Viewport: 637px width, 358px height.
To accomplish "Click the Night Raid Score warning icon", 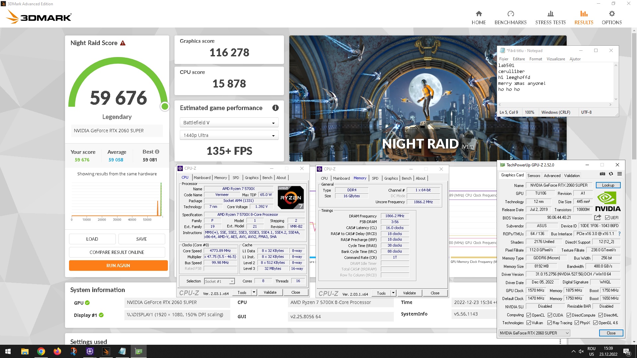I will click(123, 43).
